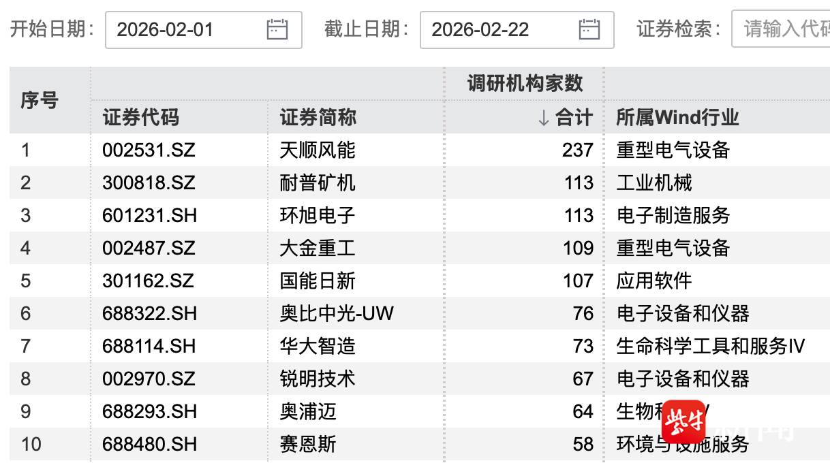Click the end date field 2026-02-22

coord(497,29)
